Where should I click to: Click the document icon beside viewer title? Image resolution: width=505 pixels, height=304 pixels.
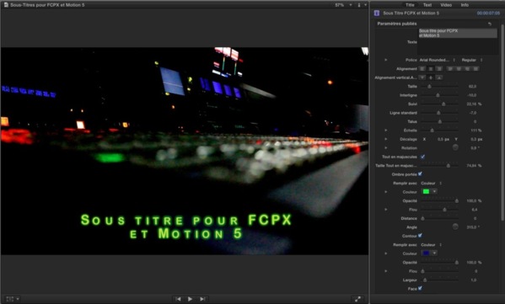6,5
